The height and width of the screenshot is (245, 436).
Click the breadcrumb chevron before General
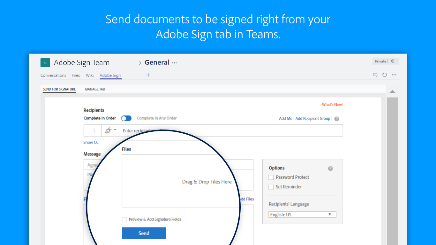point(140,63)
